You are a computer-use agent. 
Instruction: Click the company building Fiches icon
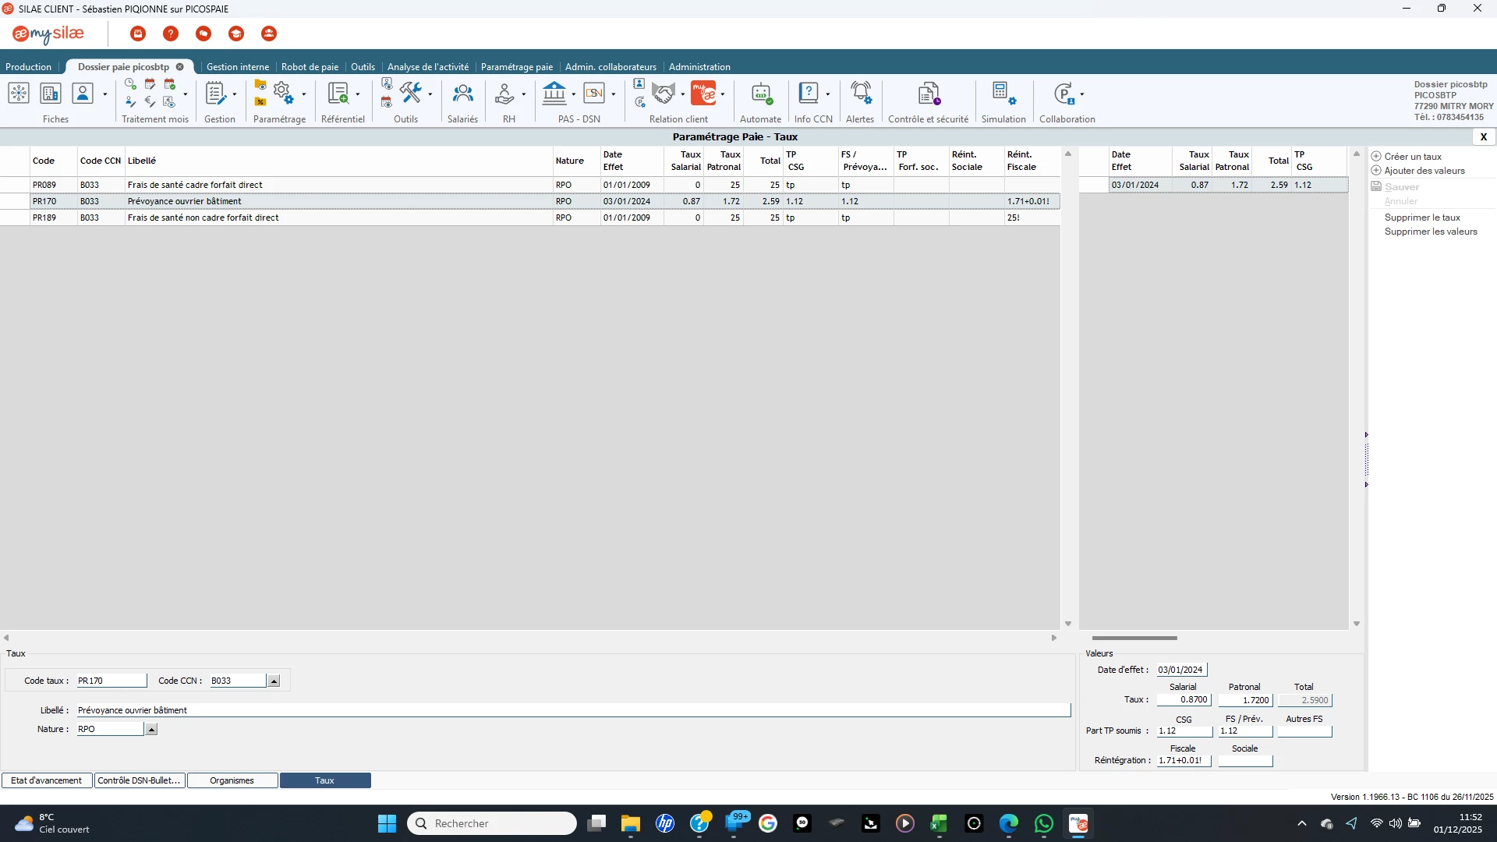51,94
